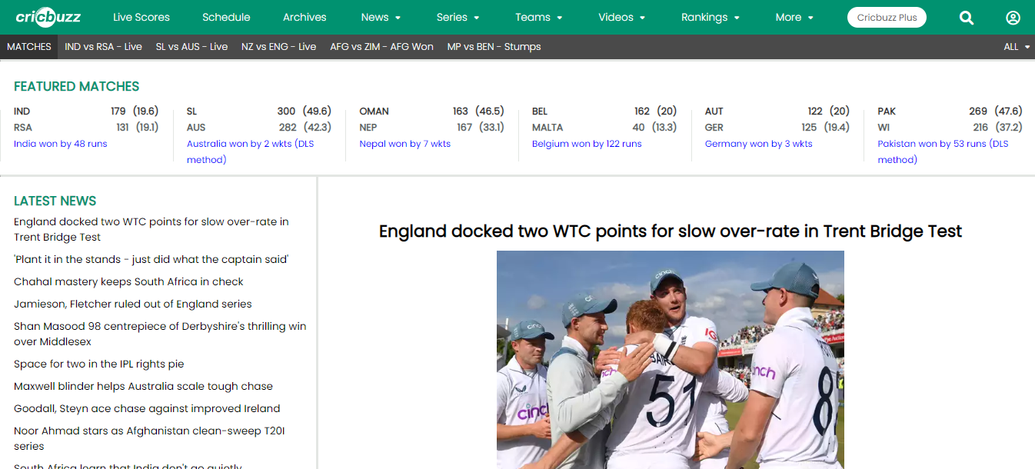
Task: Open the ALL matches filter dropdown
Action: pyautogui.click(x=1017, y=47)
